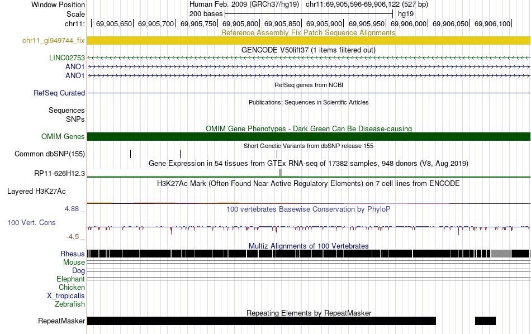This screenshot has height=334, width=531.
Task: Click Repeating Elements by RepeatMasker title
Action: click(x=309, y=313)
